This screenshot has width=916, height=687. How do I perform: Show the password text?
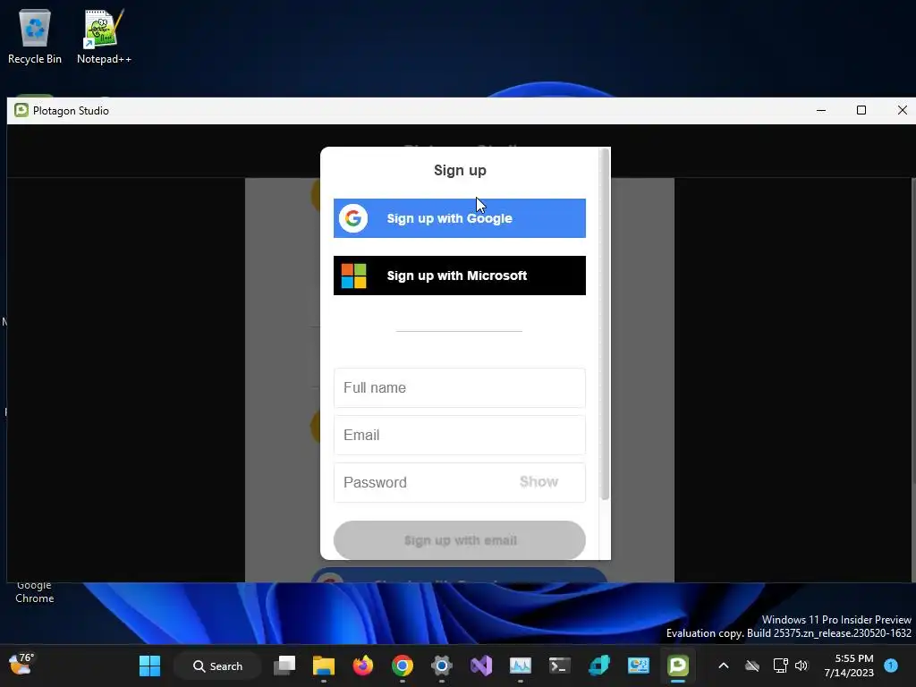tap(539, 481)
